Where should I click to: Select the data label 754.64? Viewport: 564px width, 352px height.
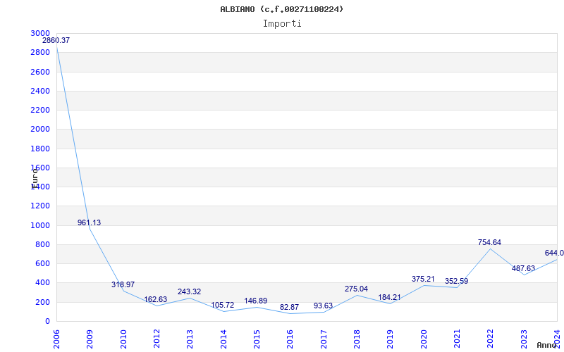pyautogui.click(x=489, y=242)
